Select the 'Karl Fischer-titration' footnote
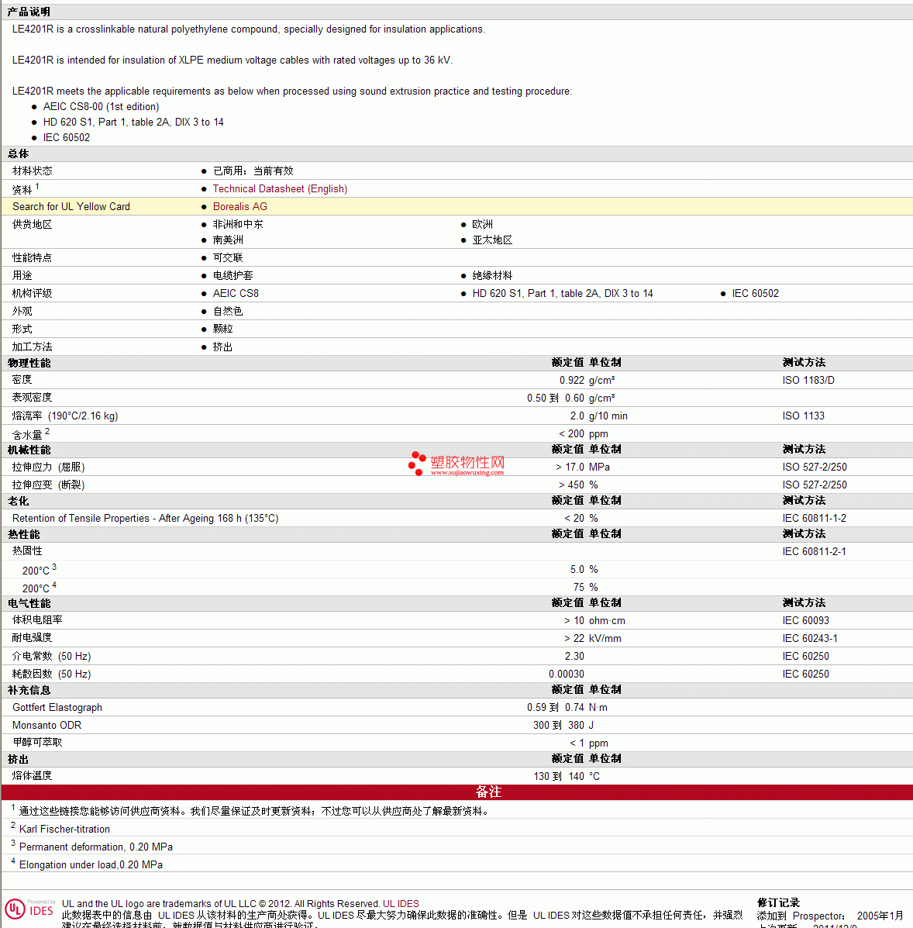Image resolution: width=913 pixels, height=928 pixels. pyautogui.click(x=64, y=829)
